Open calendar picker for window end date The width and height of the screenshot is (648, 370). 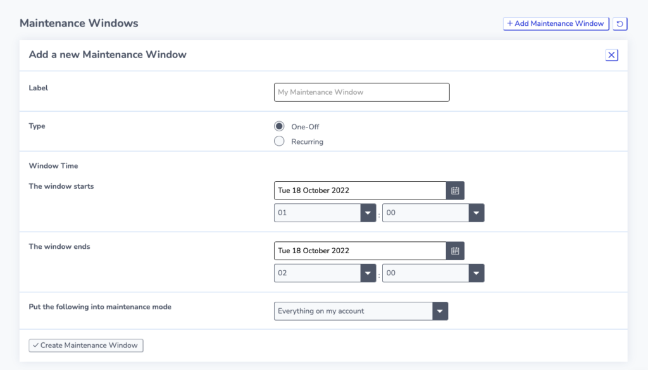(x=455, y=251)
